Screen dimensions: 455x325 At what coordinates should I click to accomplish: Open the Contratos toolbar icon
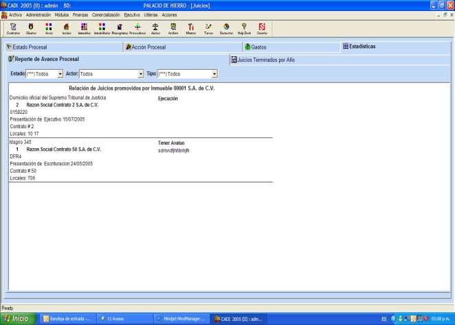coord(13,27)
